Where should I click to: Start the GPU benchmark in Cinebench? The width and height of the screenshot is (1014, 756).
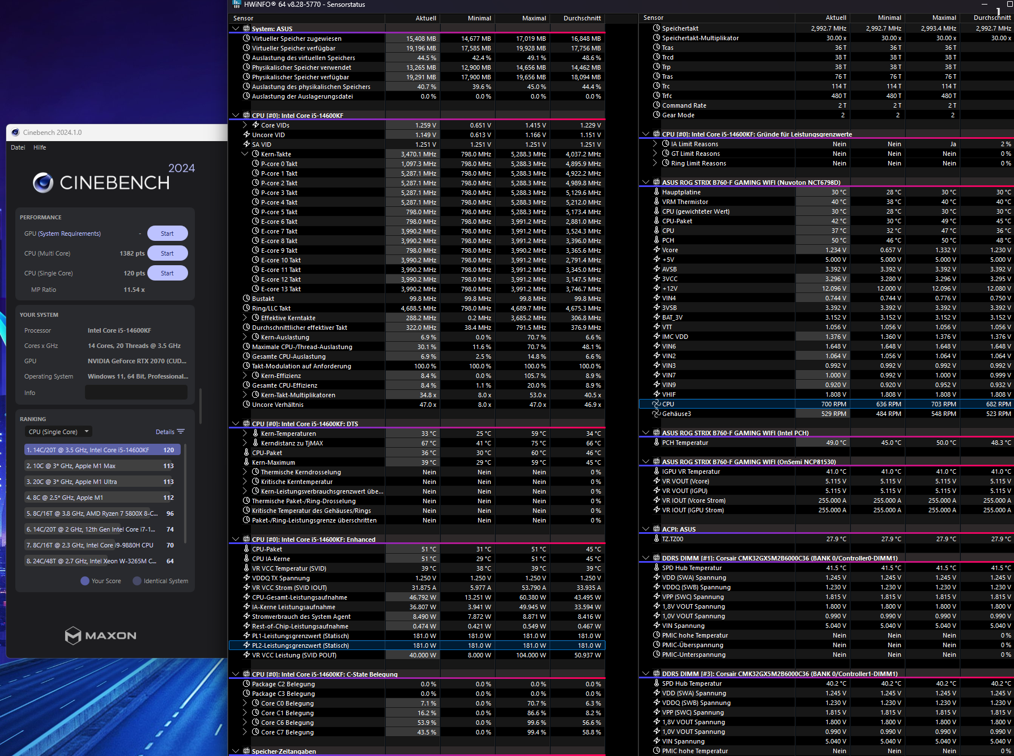[x=167, y=233]
